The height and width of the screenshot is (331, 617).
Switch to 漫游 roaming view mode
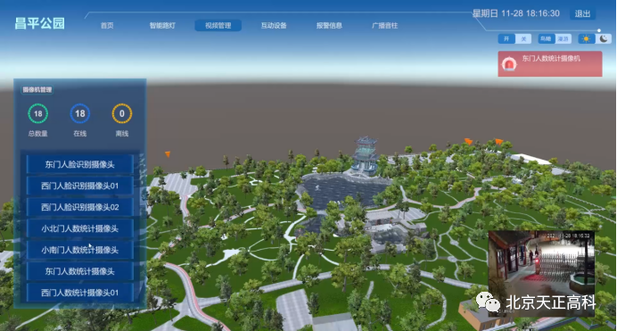point(564,38)
